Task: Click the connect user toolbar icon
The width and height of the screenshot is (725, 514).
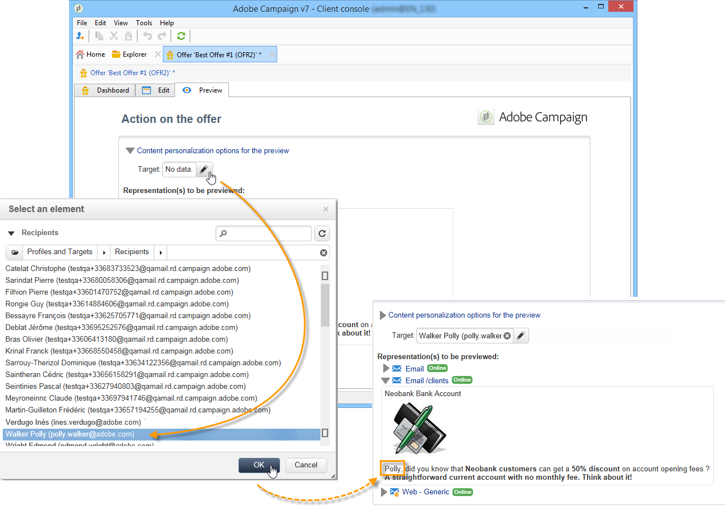Action: coord(80,36)
